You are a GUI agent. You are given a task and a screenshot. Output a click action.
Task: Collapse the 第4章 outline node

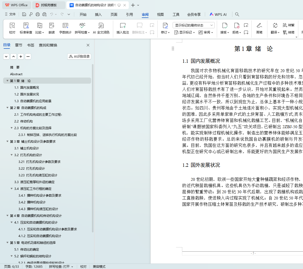[7, 216]
